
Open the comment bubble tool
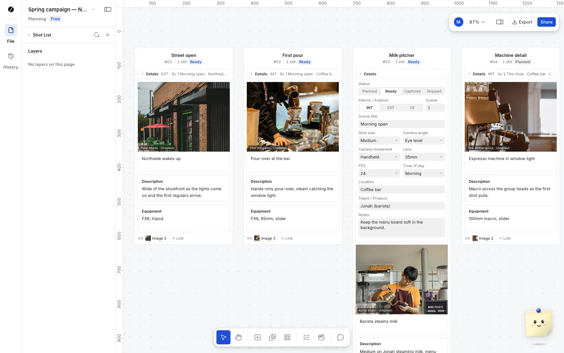(340, 337)
